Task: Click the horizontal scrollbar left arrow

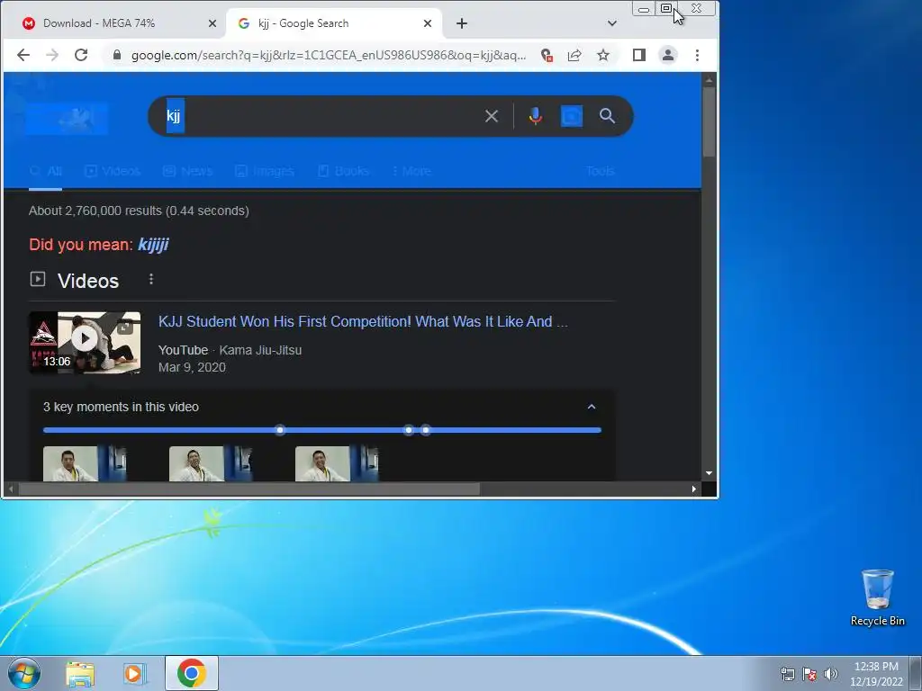Action: click(10, 489)
